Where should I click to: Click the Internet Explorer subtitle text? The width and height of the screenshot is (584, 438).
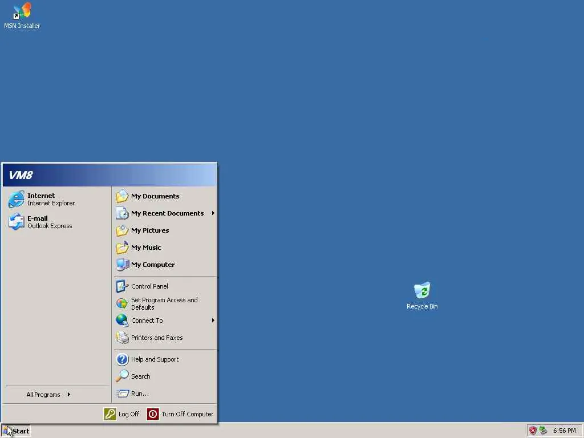[51, 204]
